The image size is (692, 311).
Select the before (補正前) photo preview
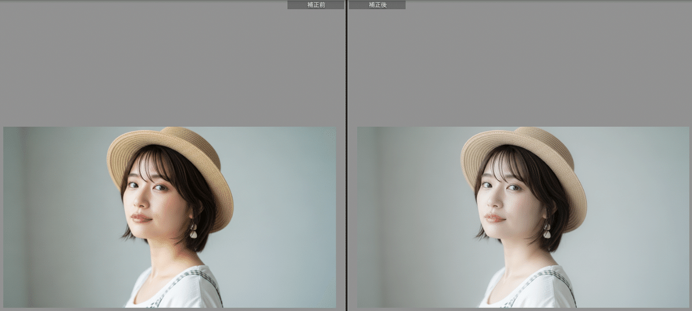pyautogui.click(x=170, y=217)
